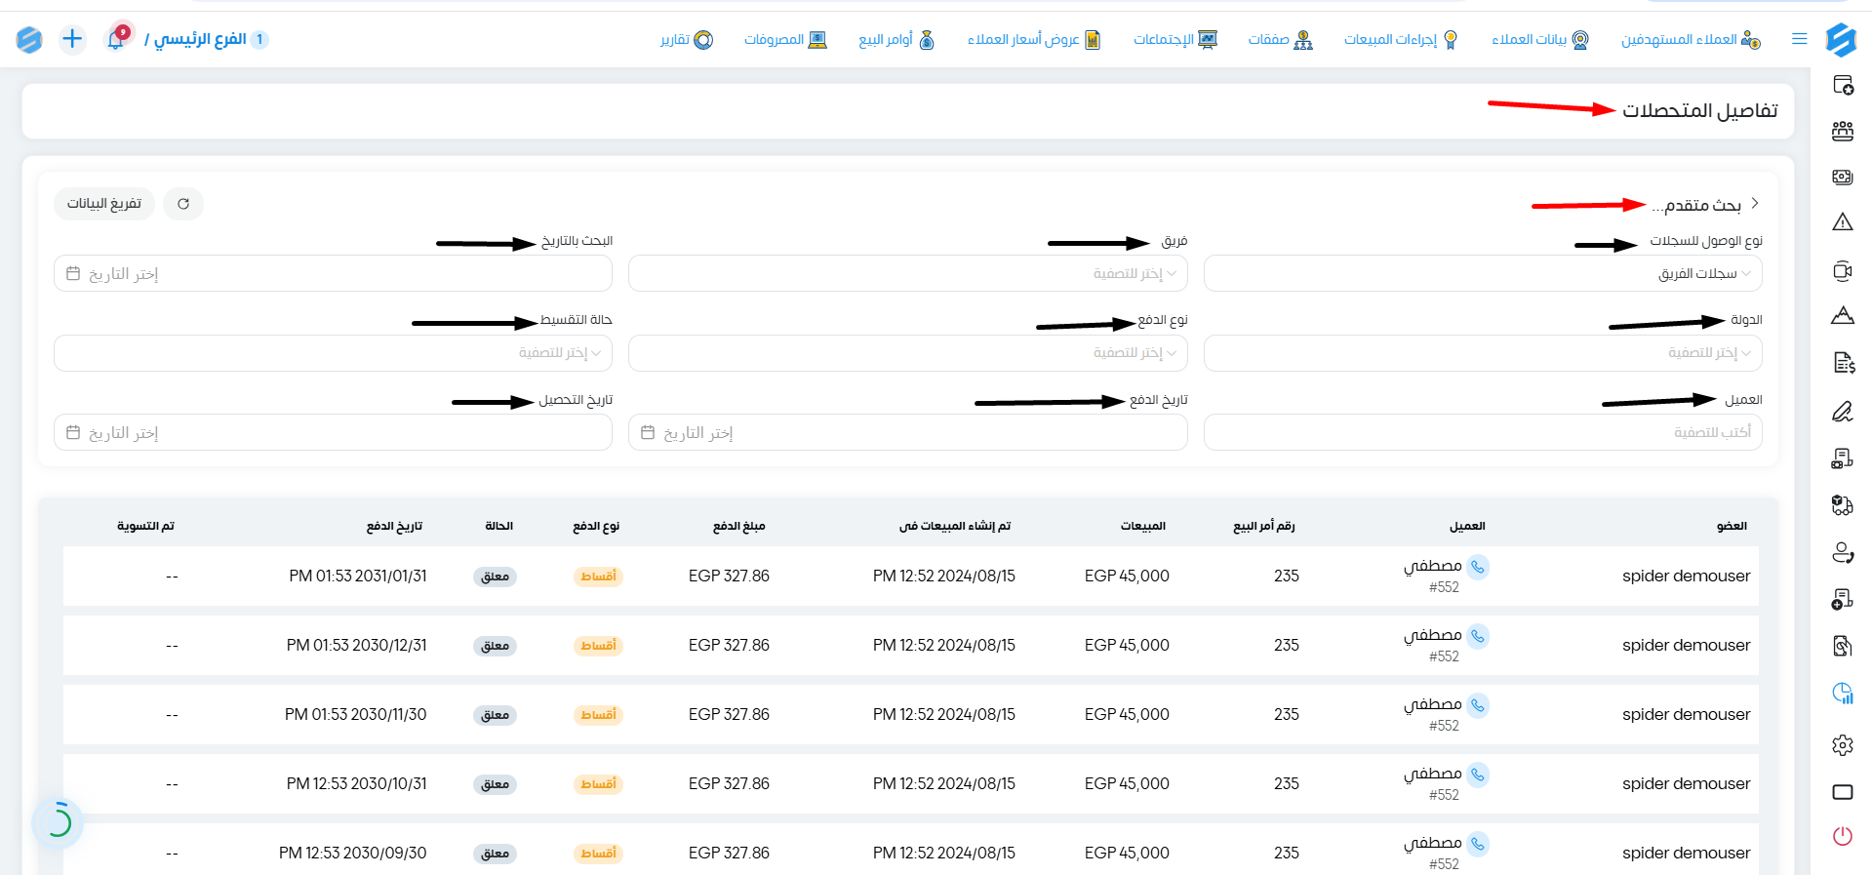Screen dimensions: 1872x875
Task: Click the مبلغ الدفع column header
Action: click(738, 526)
